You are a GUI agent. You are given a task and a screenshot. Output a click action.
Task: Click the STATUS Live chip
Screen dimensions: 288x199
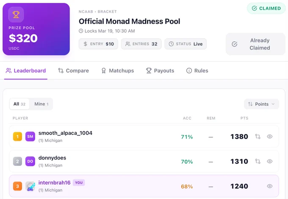(186, 44)
